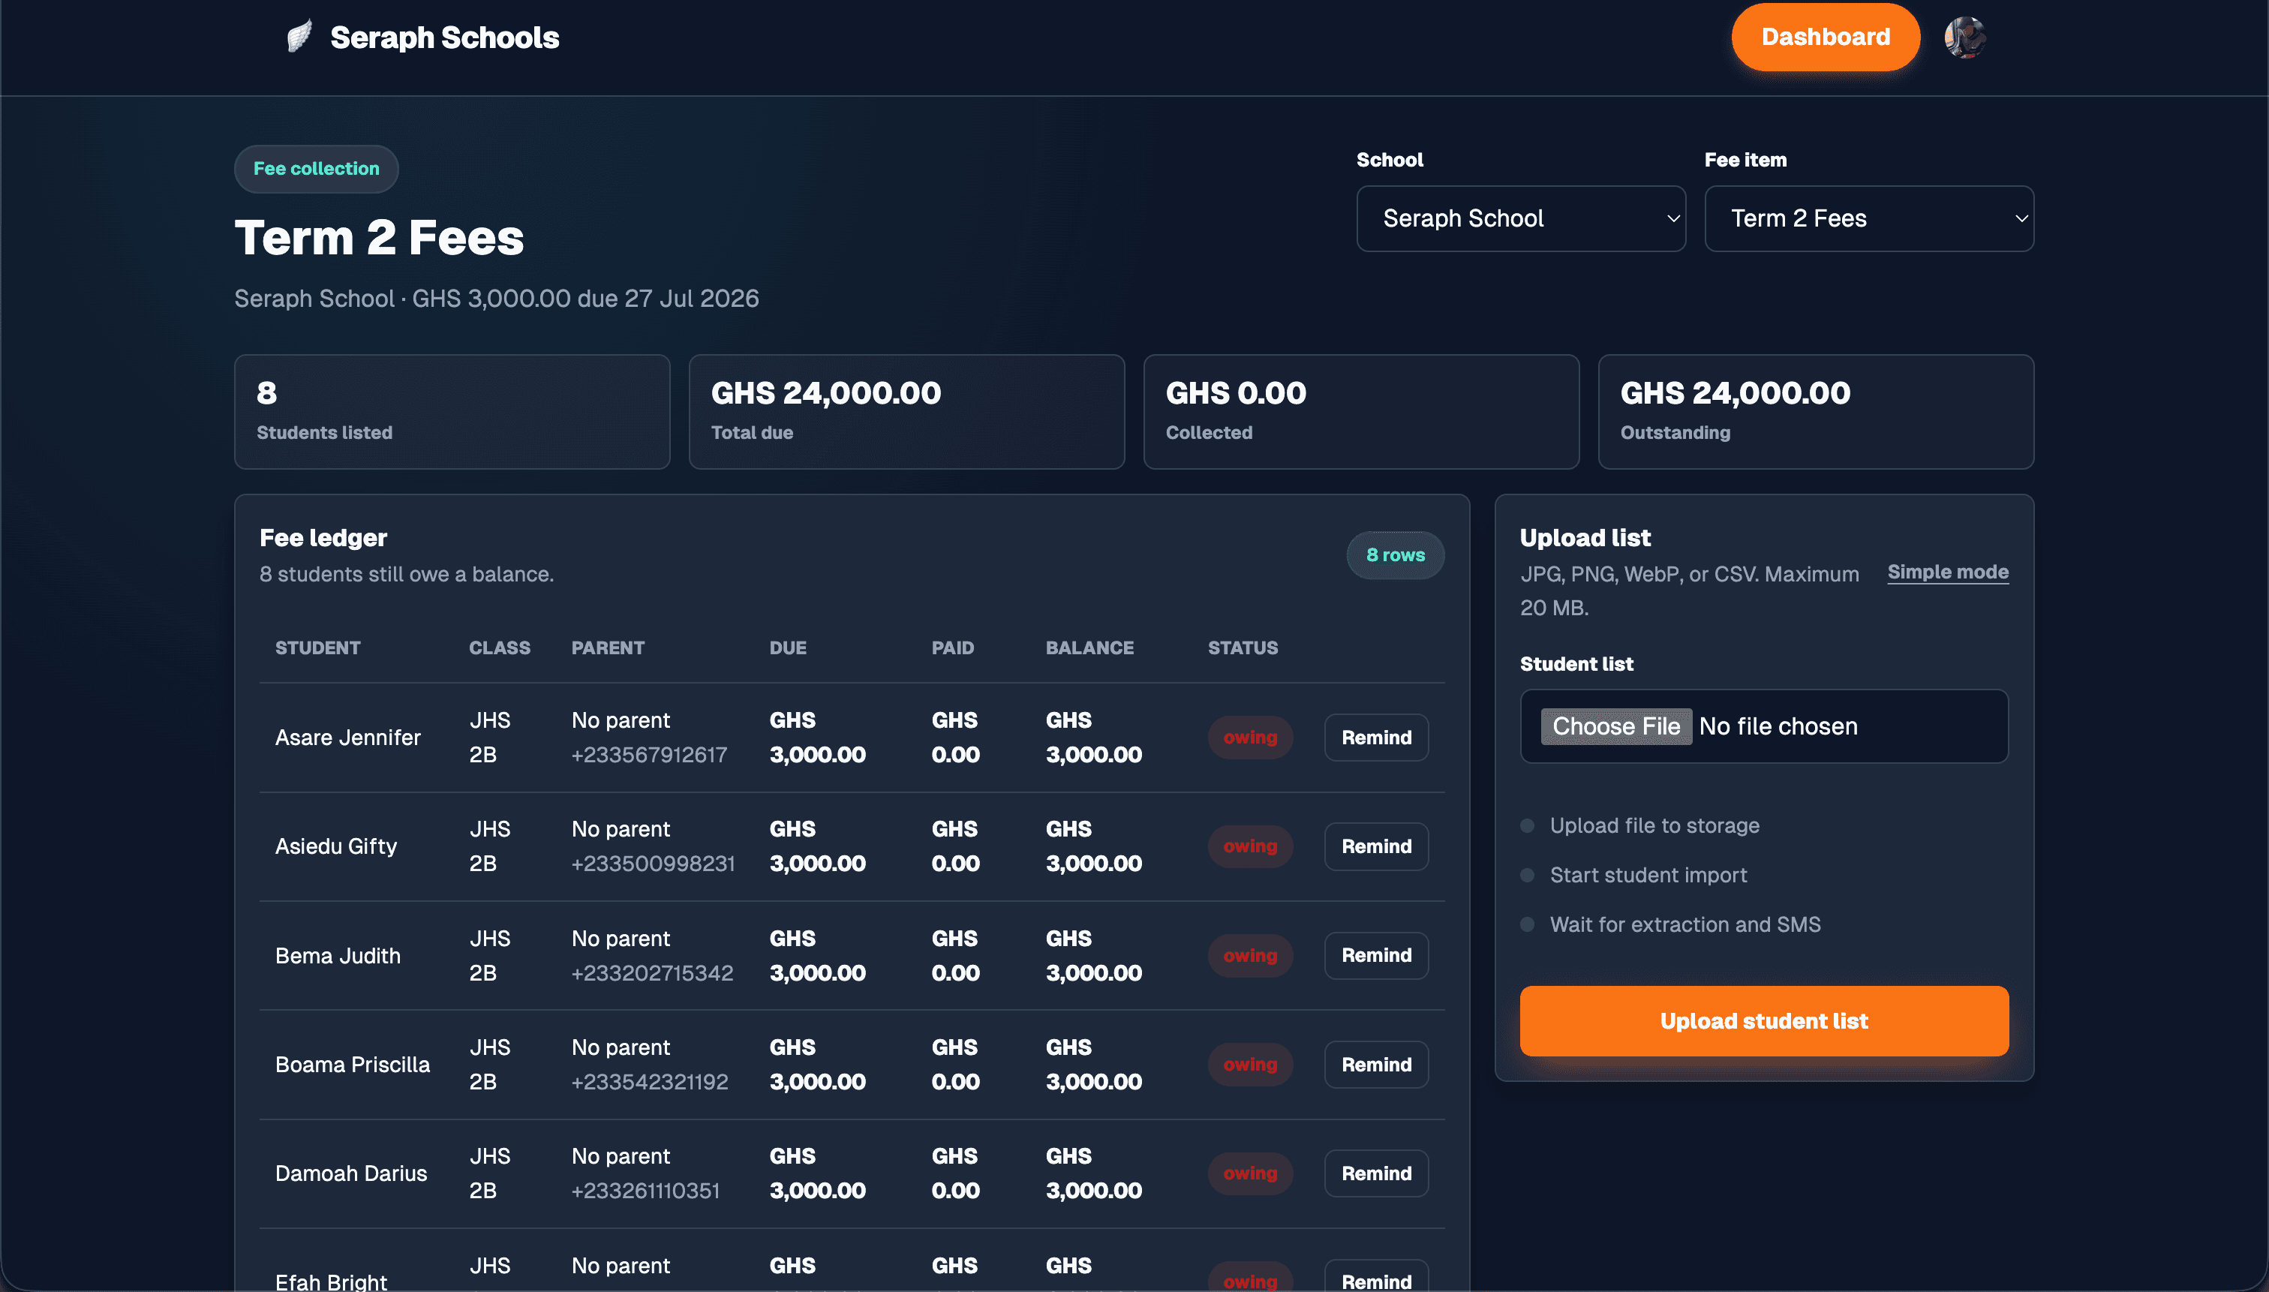Click the Seraph Schools brand title
The height and width of the screenshot is (1292, 2269).
click(x=445, y=38)
